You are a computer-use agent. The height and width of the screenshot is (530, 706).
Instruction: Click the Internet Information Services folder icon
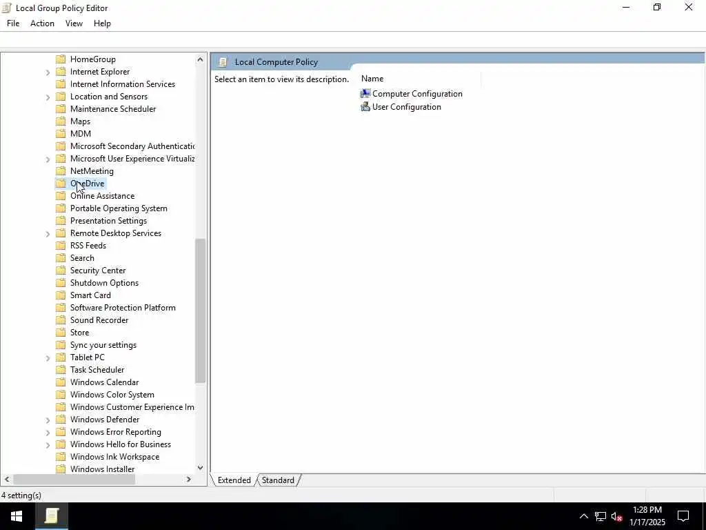point(61,84)
